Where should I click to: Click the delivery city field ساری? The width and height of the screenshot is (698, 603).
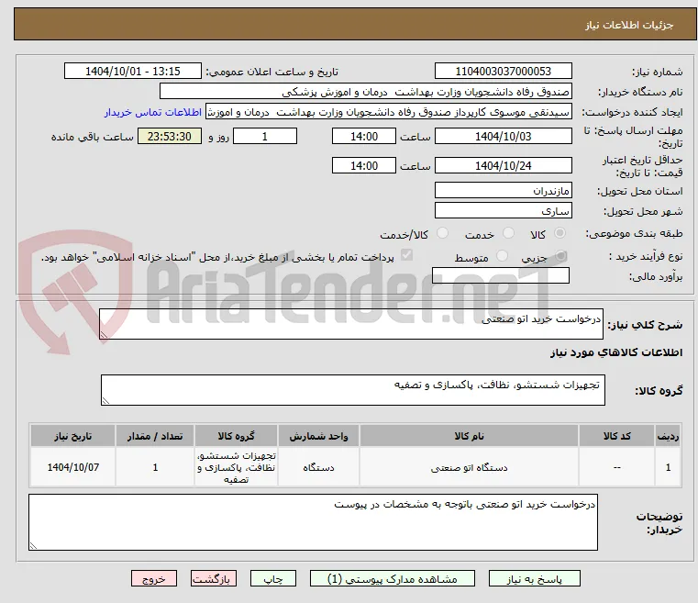(504, 211)
